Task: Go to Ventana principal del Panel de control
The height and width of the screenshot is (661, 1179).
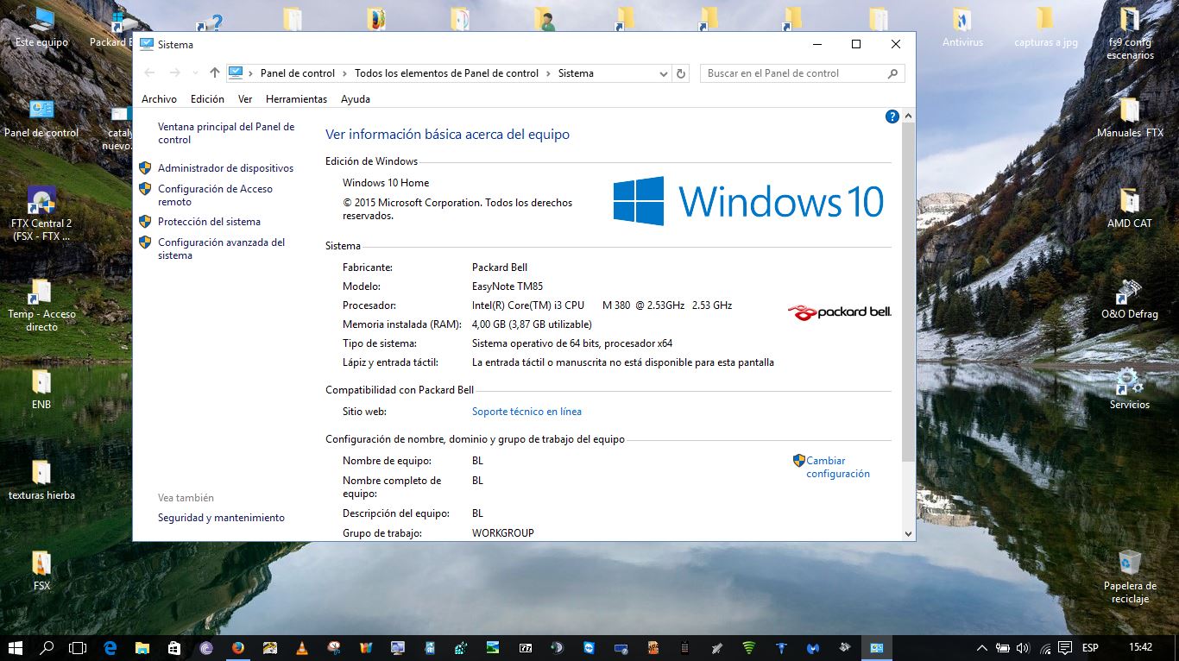Action: (226, 133)
